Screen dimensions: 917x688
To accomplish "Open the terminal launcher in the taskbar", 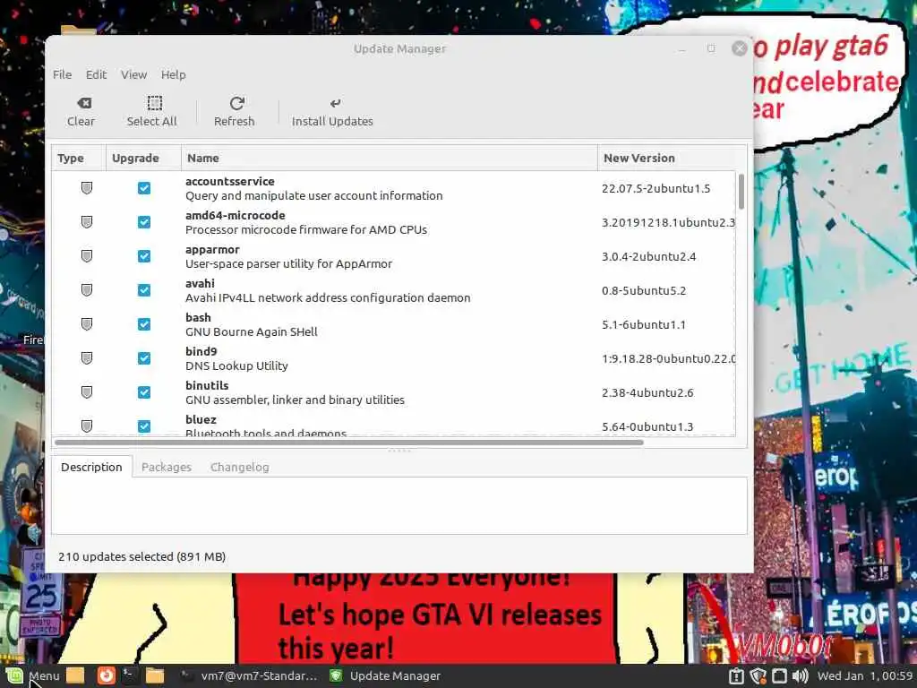I will [x=130, y=675].
